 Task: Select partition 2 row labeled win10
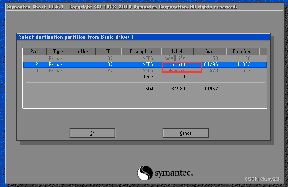coord(145,65)
